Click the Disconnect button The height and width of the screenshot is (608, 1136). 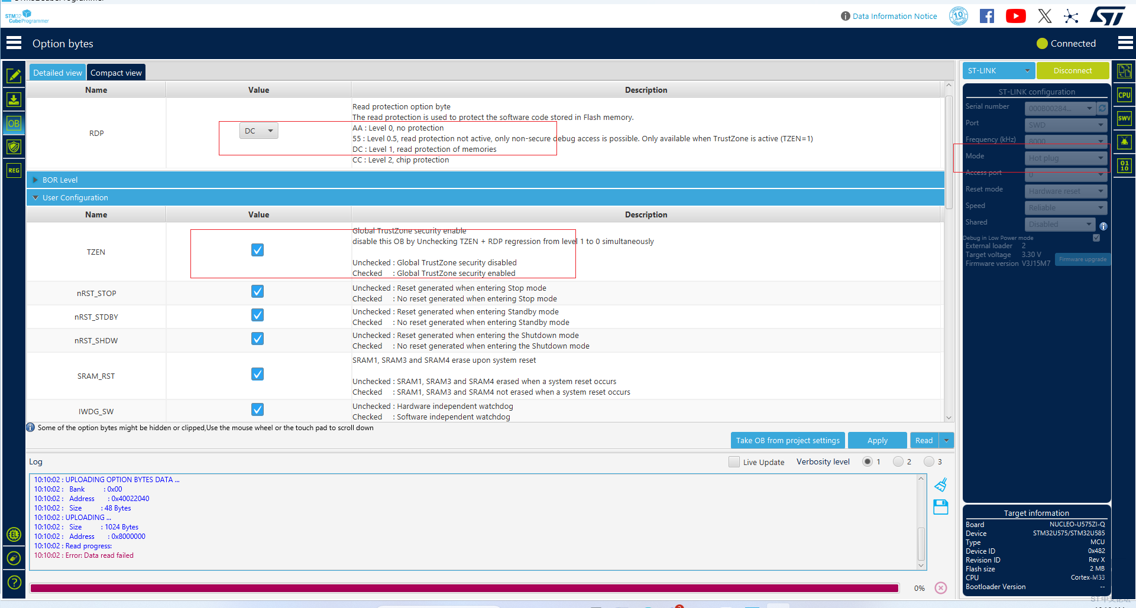pos(1072,71)
